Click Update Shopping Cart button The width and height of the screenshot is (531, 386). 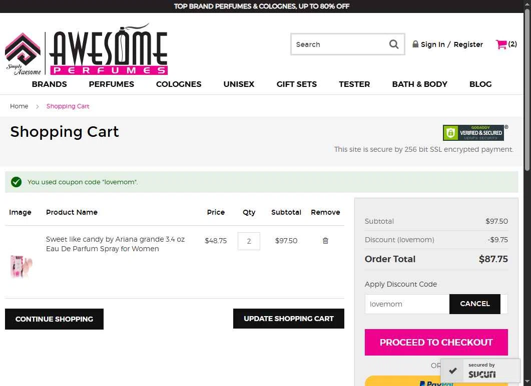(289, 319)
